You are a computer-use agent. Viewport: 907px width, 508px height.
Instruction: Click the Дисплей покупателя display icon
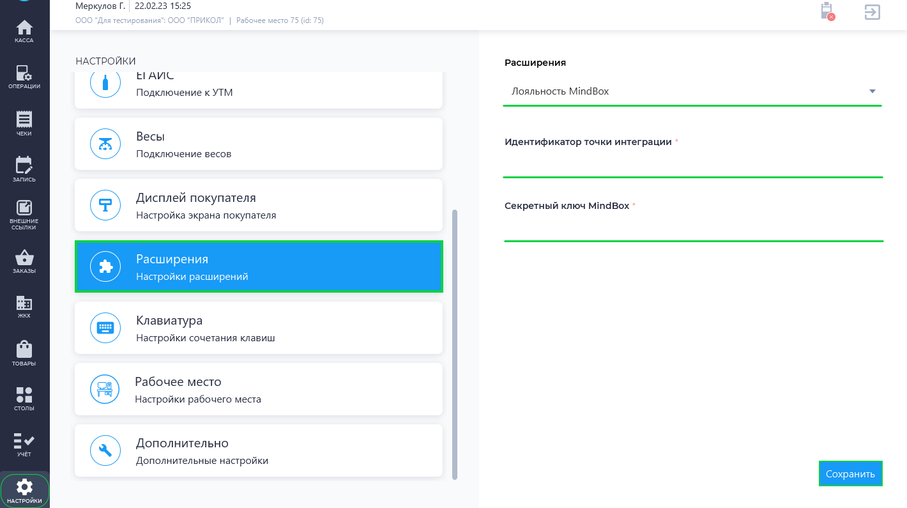click(105, 206)
